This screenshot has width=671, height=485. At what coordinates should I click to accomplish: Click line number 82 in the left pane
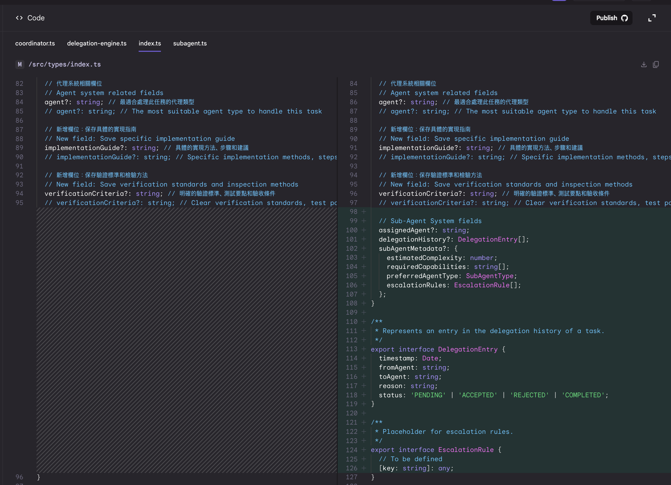[x=19, y=84]
